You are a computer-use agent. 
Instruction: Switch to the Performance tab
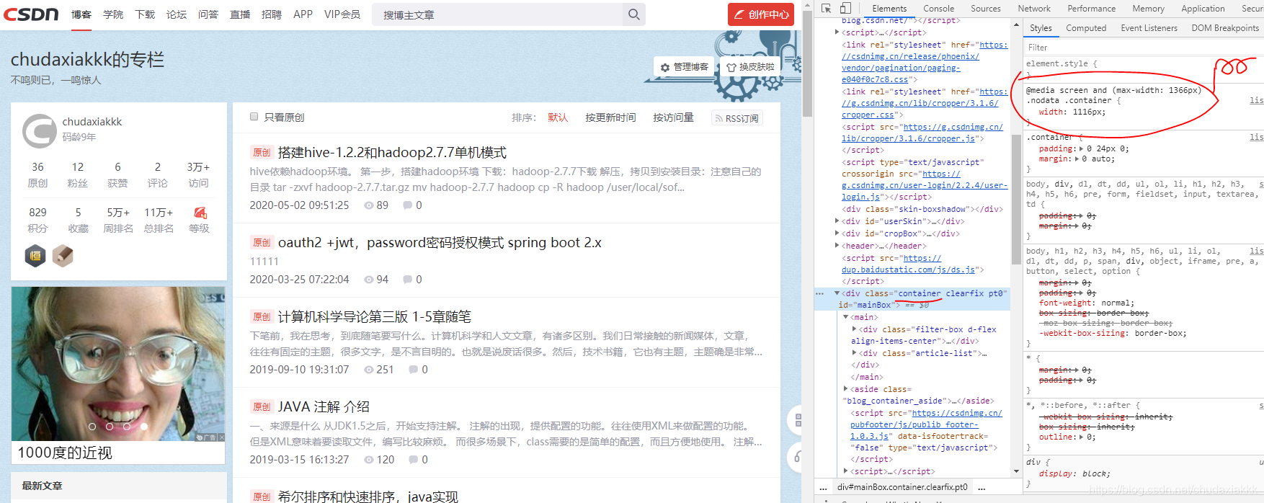point(1091,9)
